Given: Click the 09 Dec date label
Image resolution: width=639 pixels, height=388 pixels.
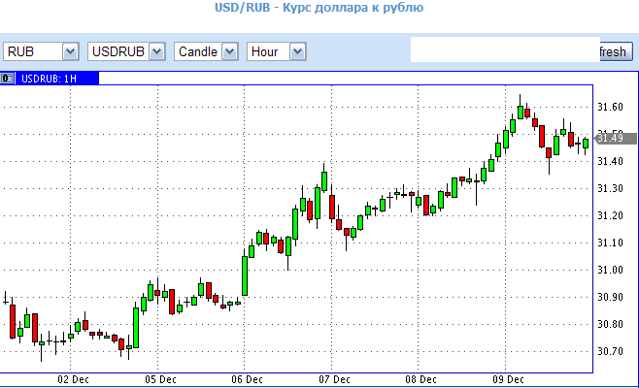Looking at the screenshot, I should point(508,379).
